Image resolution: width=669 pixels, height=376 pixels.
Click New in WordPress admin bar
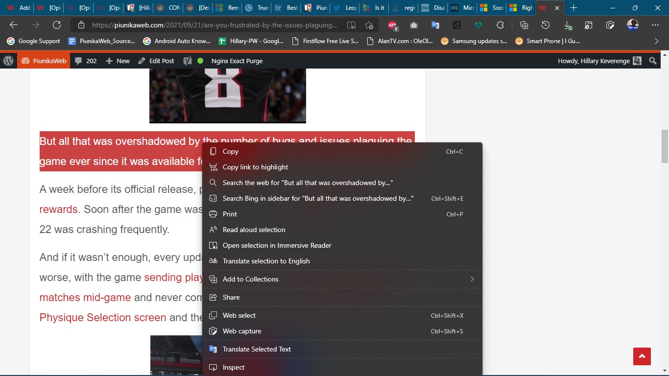[x=118, y=61]
